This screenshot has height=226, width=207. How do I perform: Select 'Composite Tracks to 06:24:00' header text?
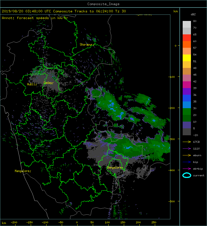[83, 11]
